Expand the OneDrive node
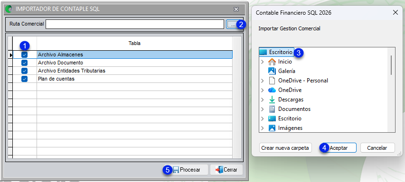405x182 pixels. pyautogui.click(x=263, y=90)
